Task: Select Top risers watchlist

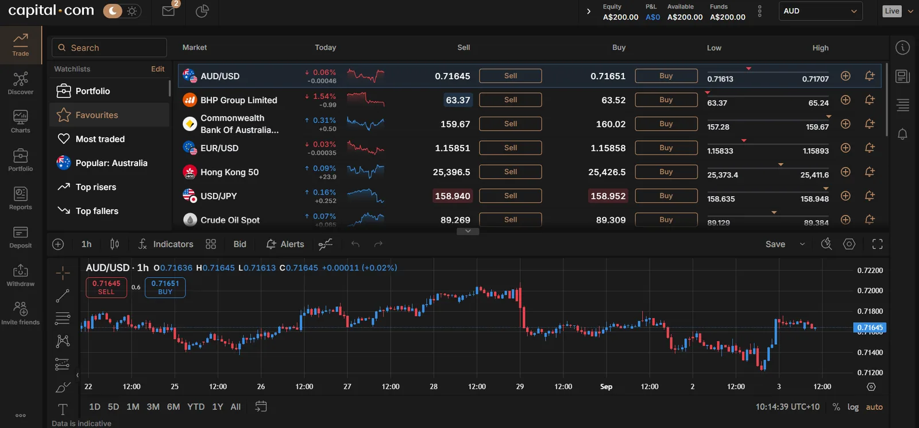Action: click(109, 187)
